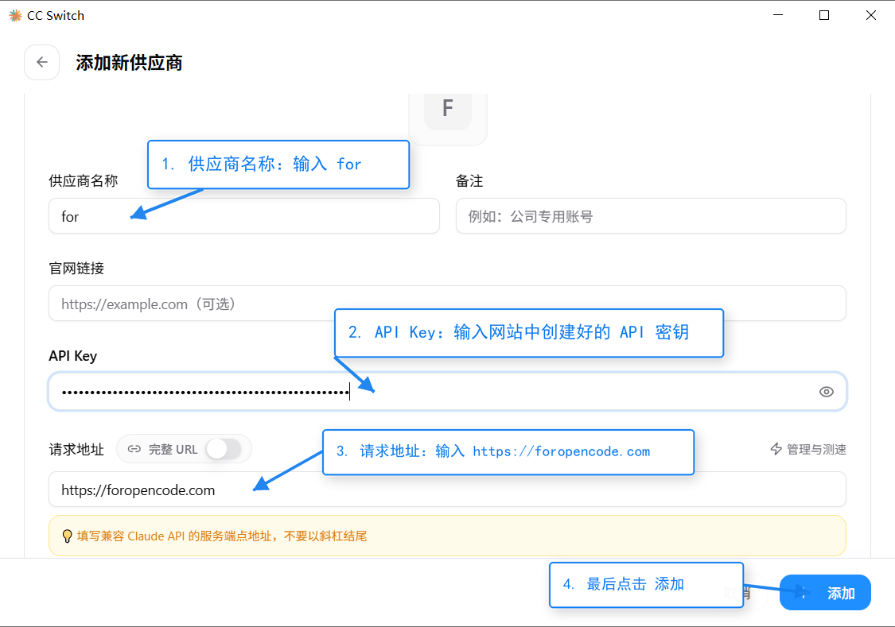Image resolution: width=895 pixels, height=627 pixels.
Task: Minimize the CC Switch window
Action: [777, 15]
